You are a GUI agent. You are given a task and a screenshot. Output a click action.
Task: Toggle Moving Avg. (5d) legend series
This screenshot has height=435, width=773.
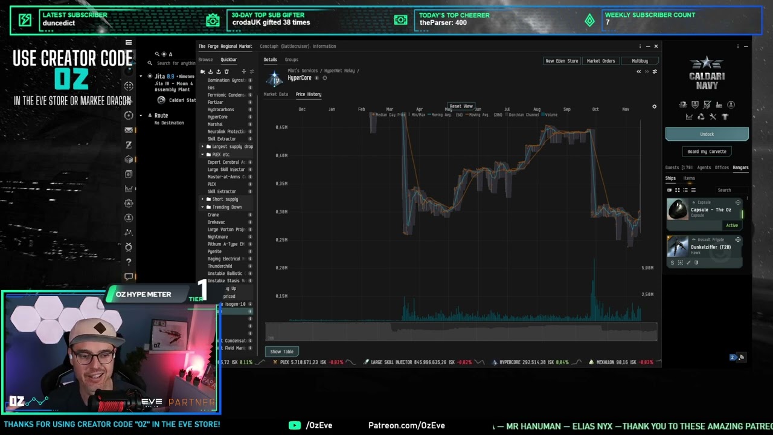click(446, 115)
